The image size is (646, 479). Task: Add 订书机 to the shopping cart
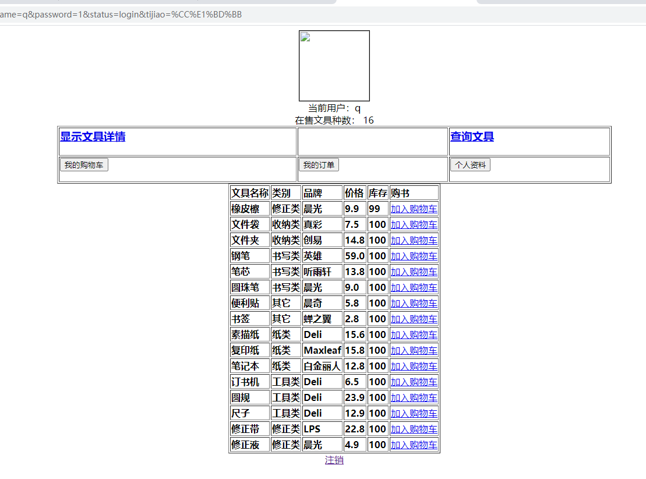click(x=414, y=382)
